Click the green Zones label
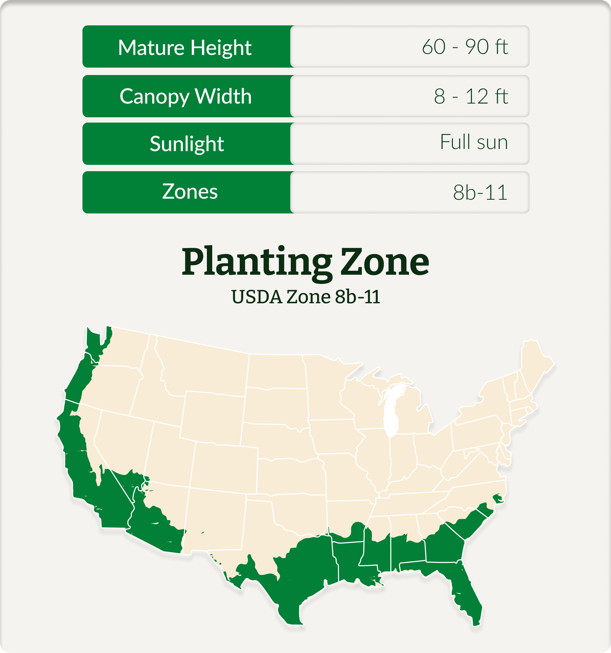 pyautogui.click(x=190, y=192)
